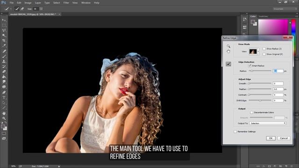Collapse the toolbox double-arrow

[2, 14]
